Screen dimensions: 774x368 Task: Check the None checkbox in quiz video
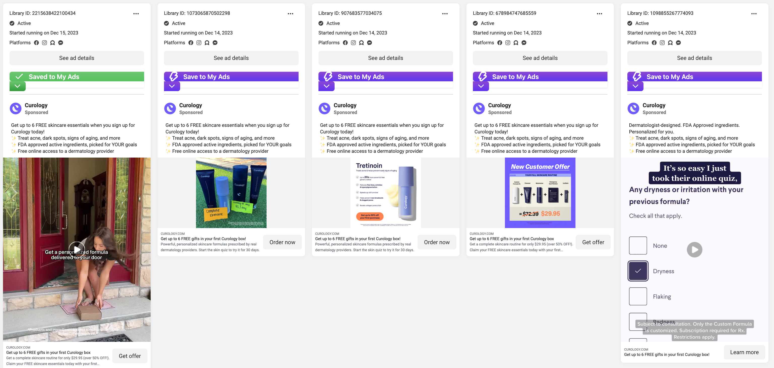638,245
